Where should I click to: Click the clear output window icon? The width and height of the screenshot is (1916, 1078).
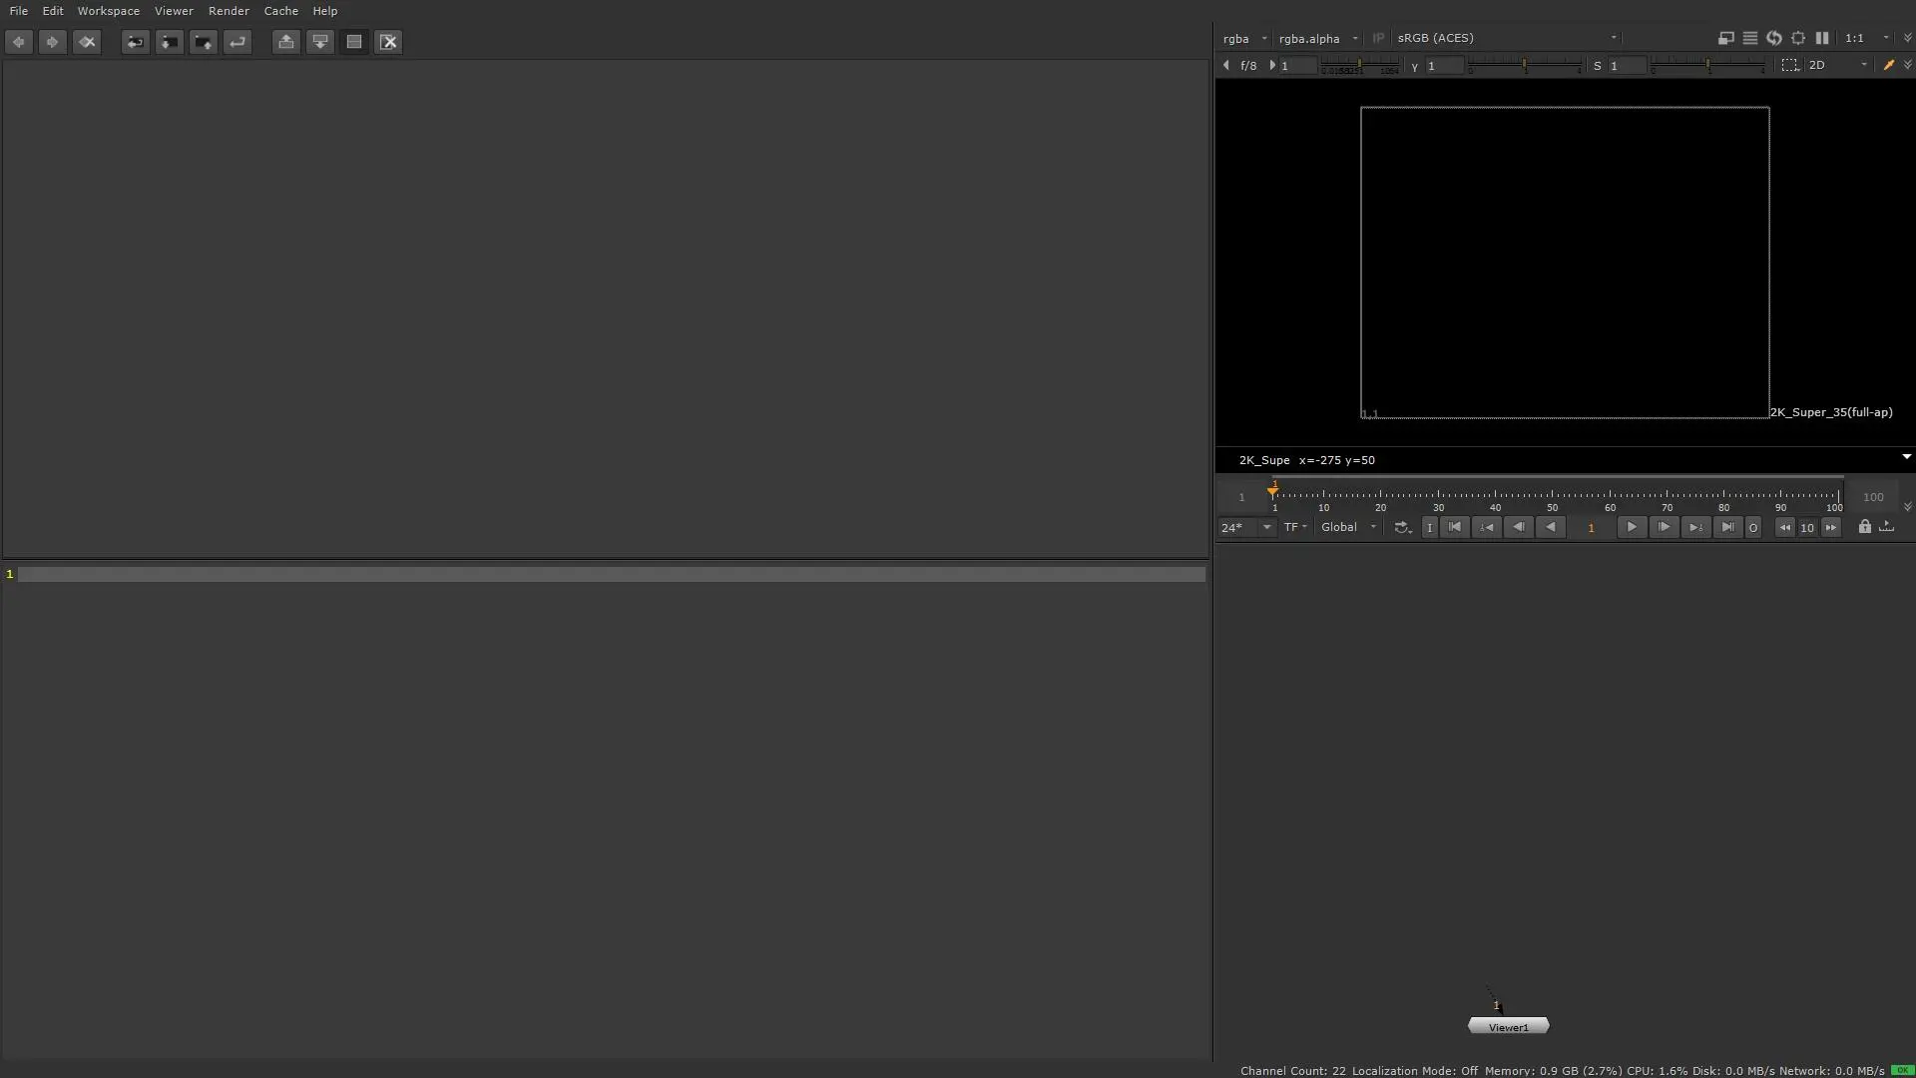(388, 42)
